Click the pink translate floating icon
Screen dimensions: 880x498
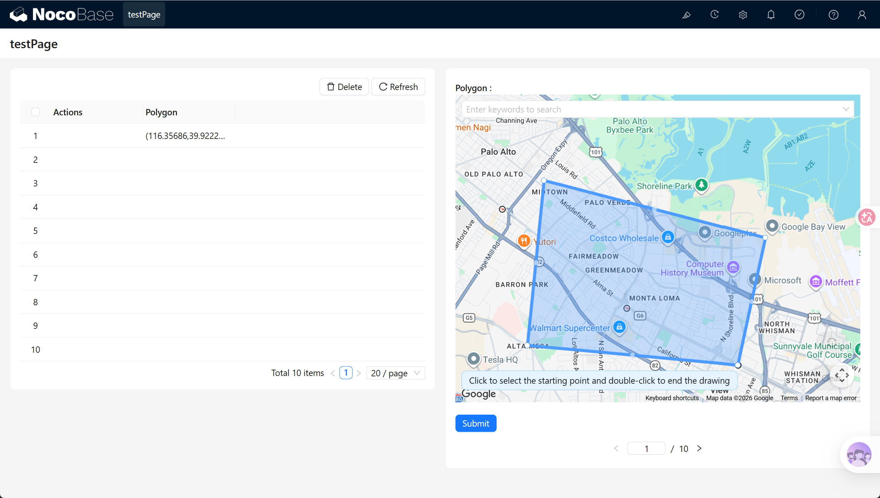click(x=867, y=217)
